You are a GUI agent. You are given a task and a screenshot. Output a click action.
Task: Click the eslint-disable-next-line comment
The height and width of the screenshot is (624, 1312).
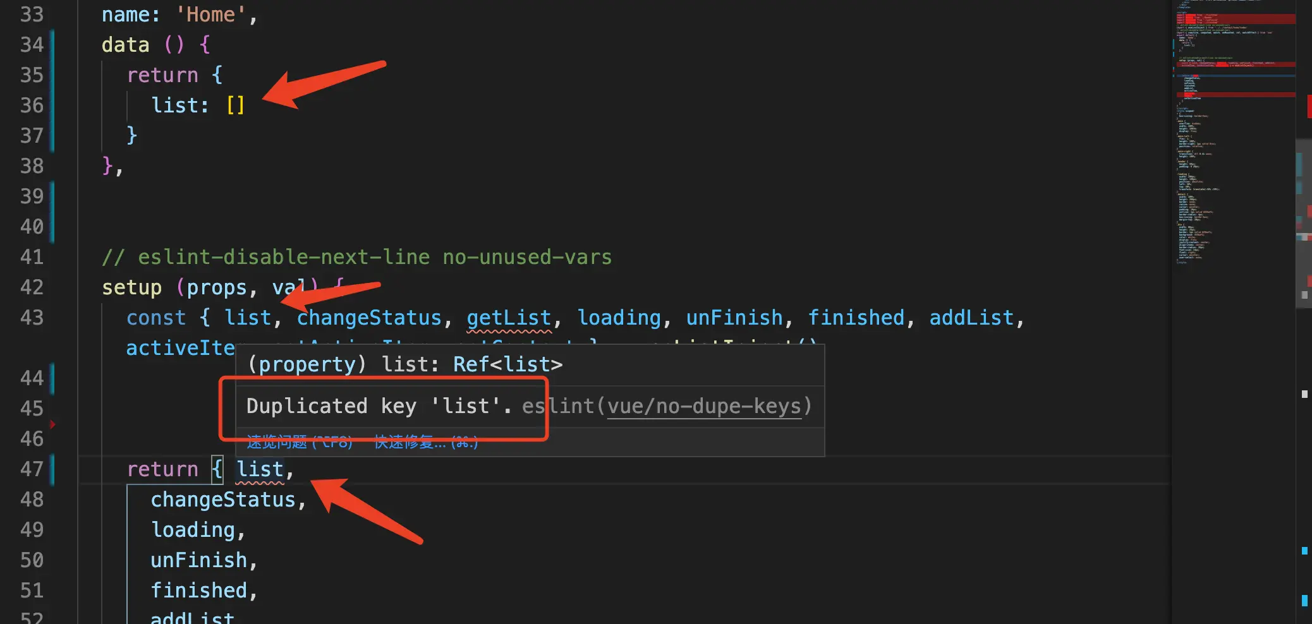(356, 258)
